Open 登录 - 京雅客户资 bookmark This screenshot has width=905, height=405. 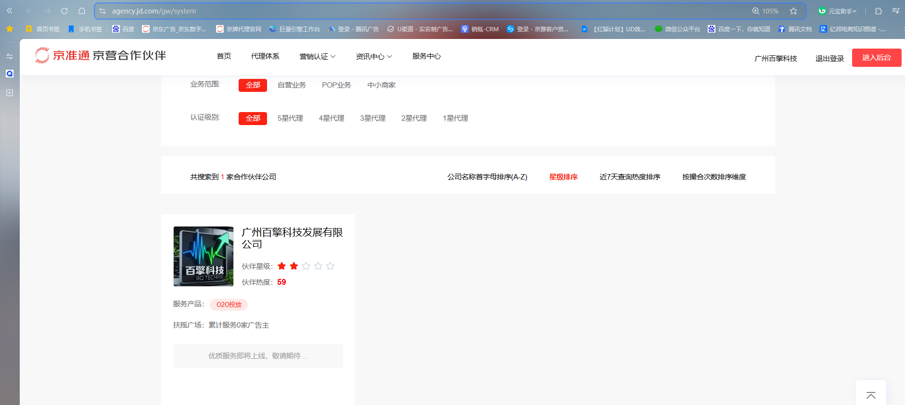point(538,29)
